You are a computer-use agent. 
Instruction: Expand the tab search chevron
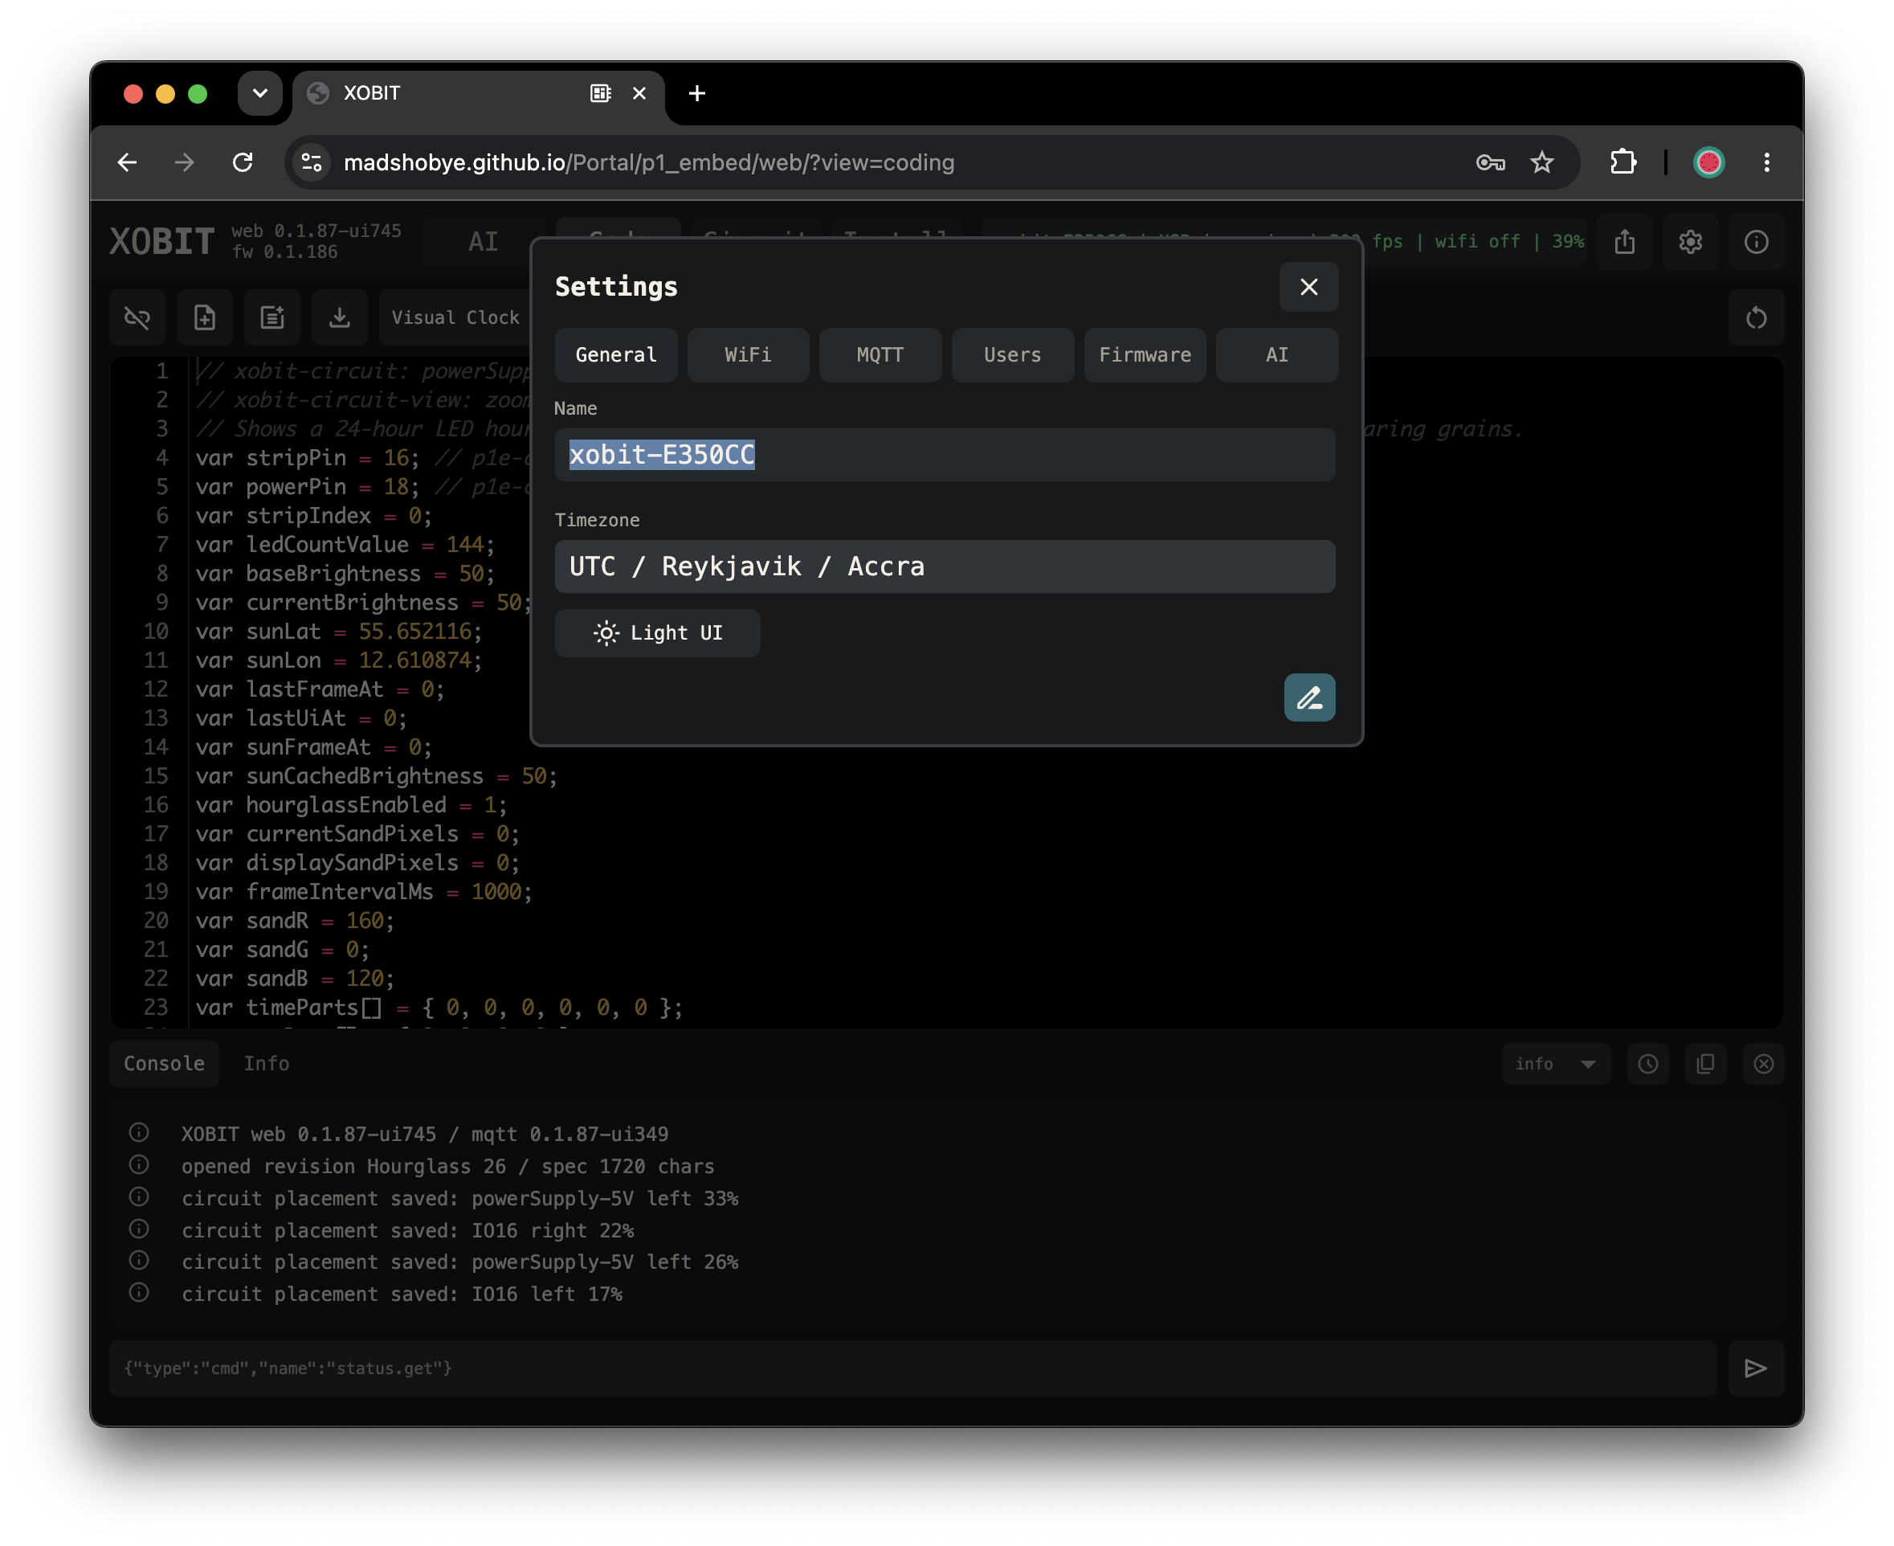260,92
